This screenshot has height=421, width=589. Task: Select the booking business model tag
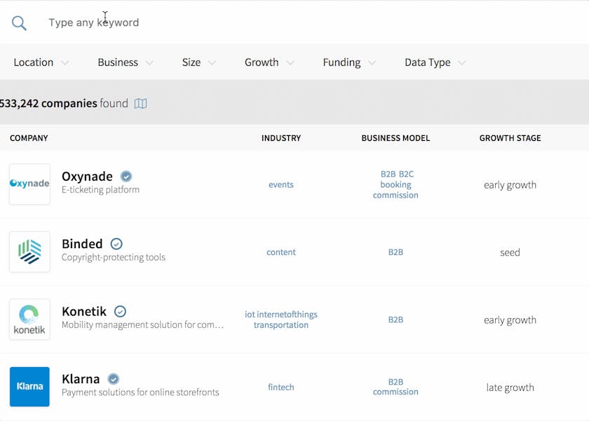coord(395,185)
